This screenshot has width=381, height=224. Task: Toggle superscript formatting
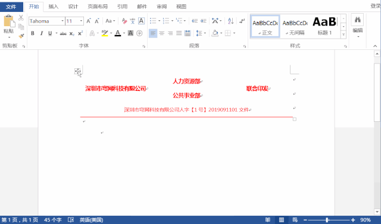tap(80, 33)
